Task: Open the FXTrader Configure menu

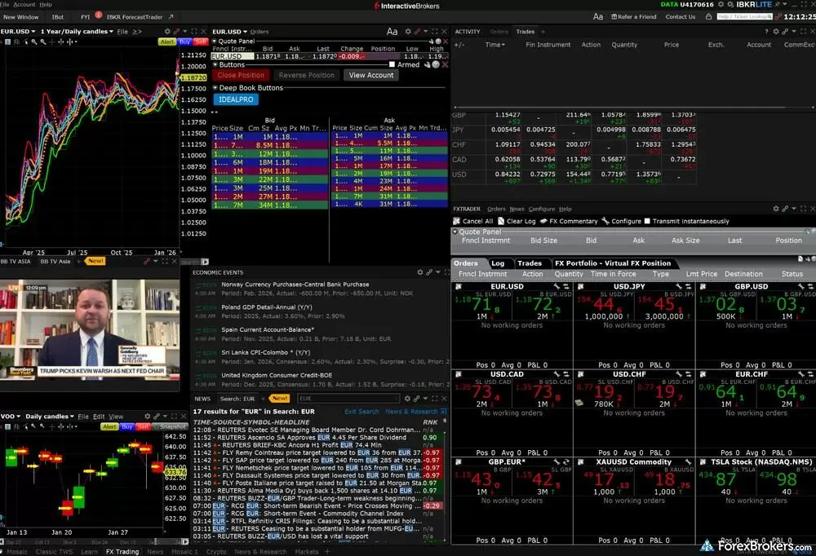Action: [542, 209]
